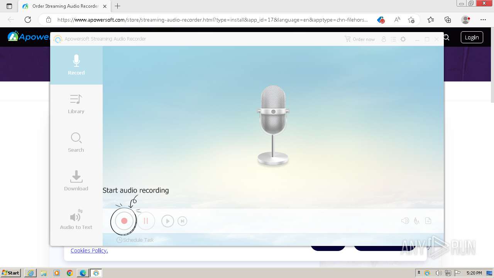Switch to the Library tab
The image size is (494, 278).
[x=76, y=103]
